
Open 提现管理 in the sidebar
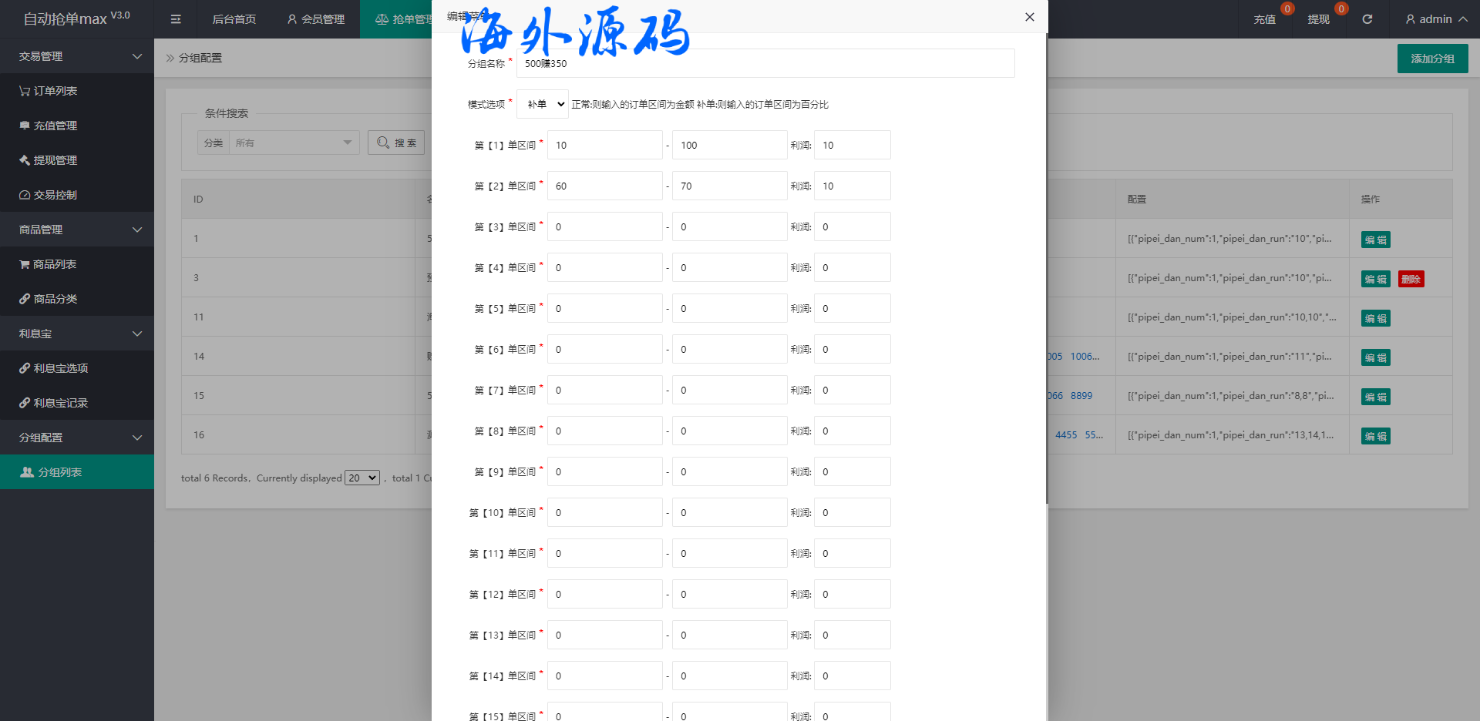click(x=48, y=160)
